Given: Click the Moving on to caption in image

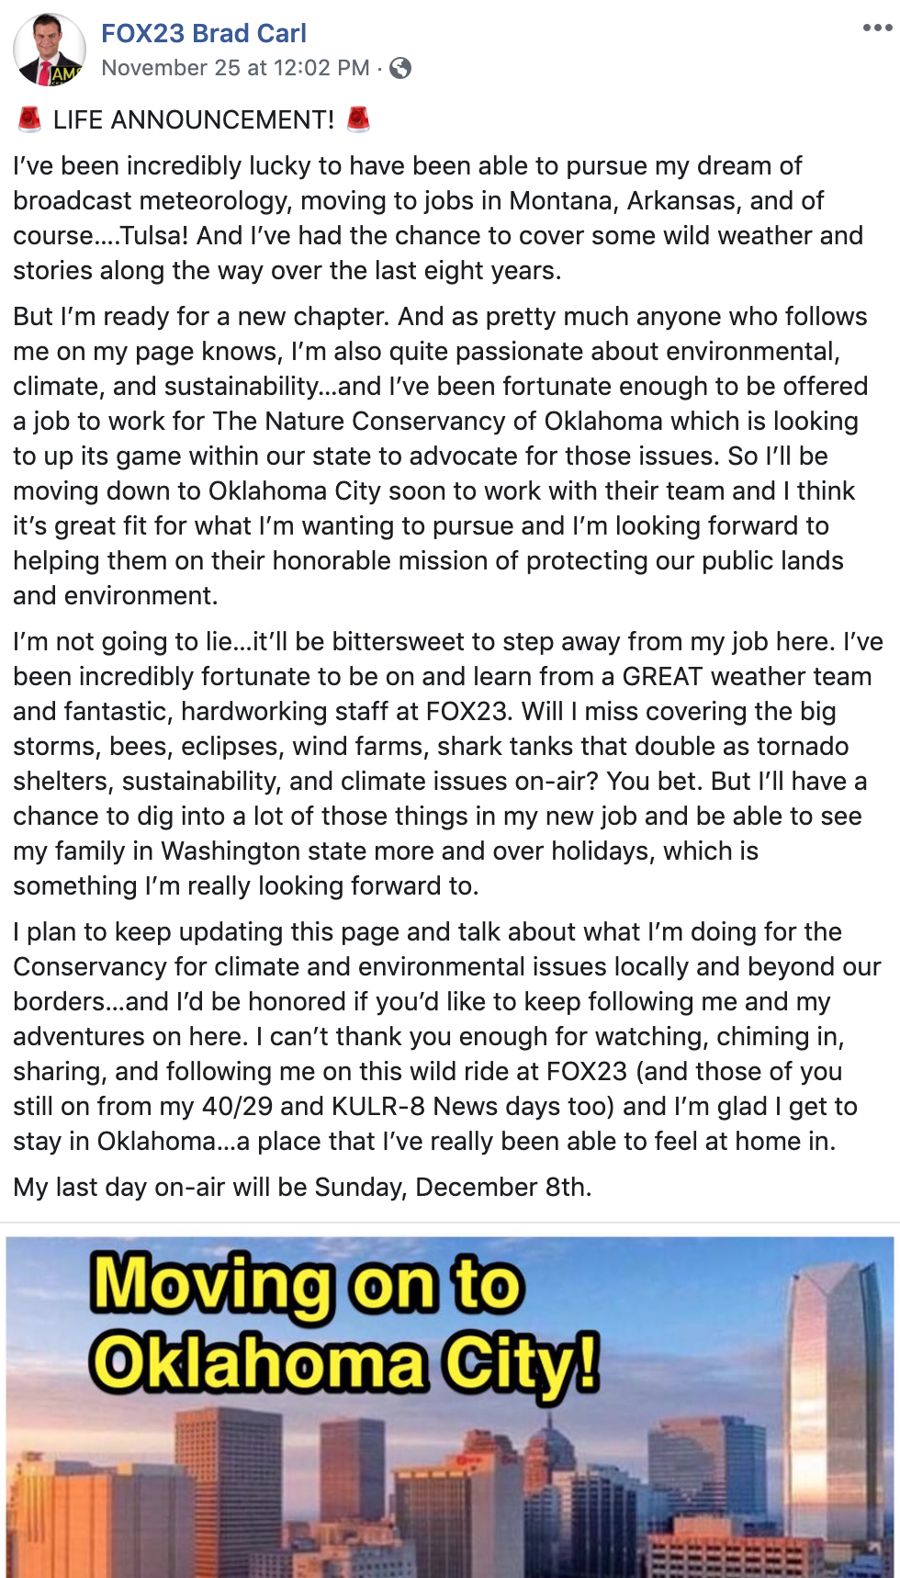Looking at the screenshot, I should [x=308, y=1285].
